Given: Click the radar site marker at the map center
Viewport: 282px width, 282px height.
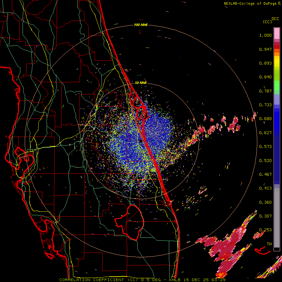Looking at the screenshot, I should coord(141,141).
